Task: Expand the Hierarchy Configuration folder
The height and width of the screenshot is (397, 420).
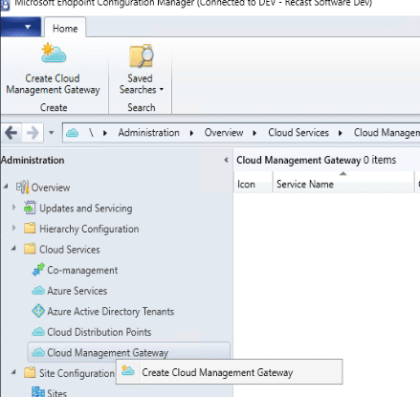Action: [13, 228]
